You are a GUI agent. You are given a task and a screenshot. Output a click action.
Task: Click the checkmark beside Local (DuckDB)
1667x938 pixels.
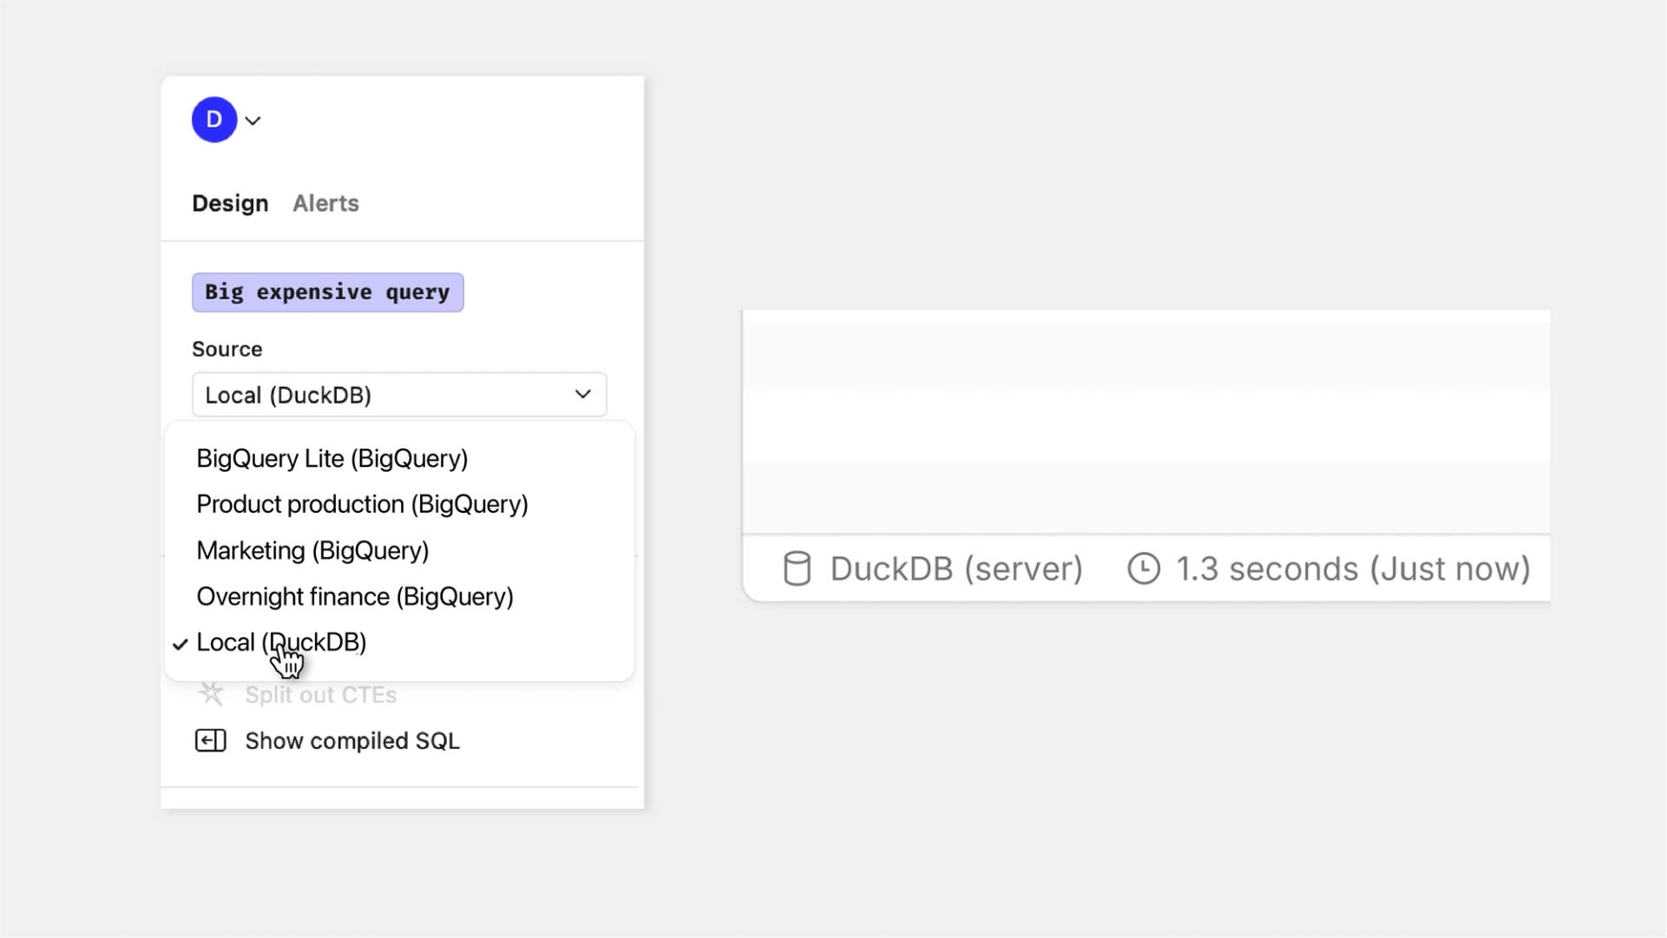[180, 644]
